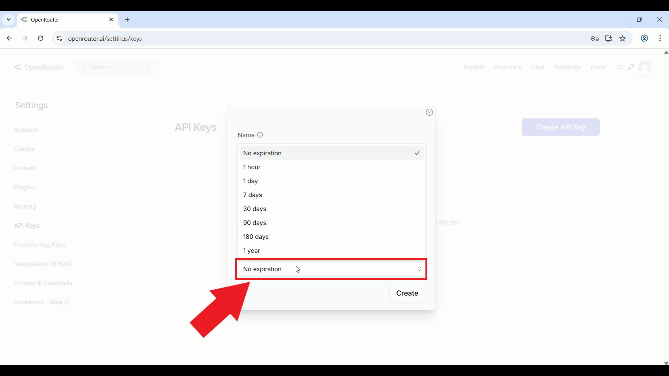Viewport: 669px width, 376px height.
Task: Click the password manager key icon
Action: coord(595,39)
